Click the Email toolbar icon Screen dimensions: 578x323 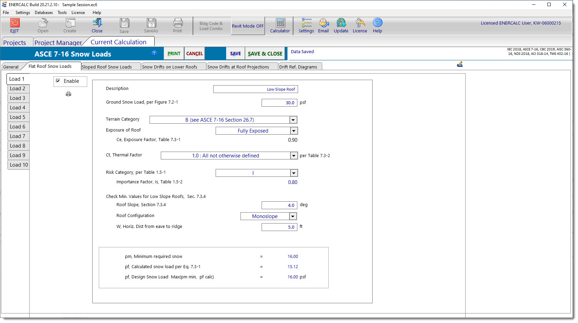point(324,23)
